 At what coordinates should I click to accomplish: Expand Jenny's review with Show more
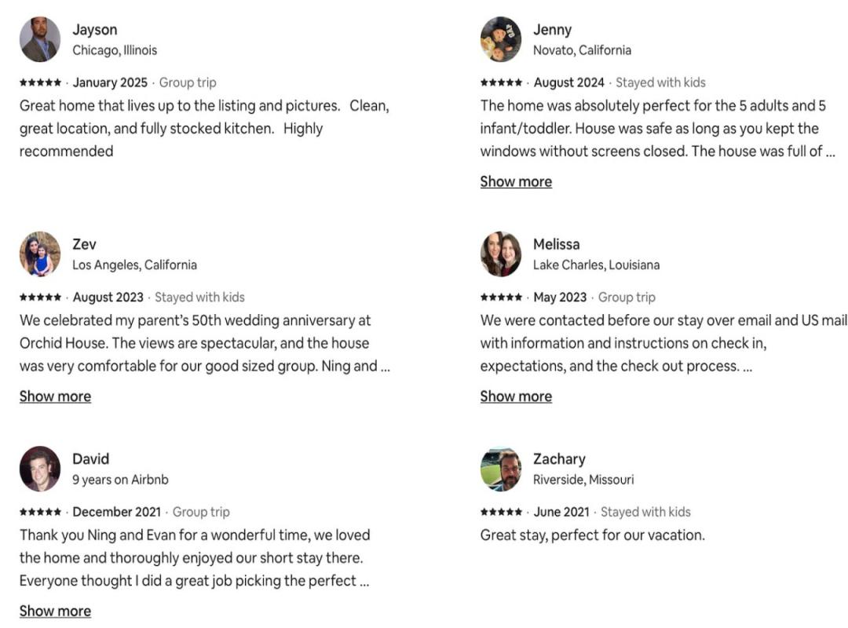(x=516, y=181)
